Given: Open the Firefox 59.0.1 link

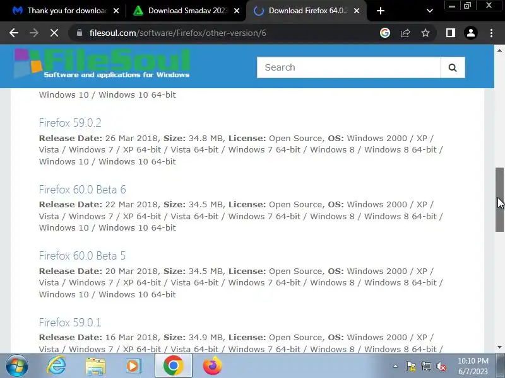Looking at the screenshot, I should (70, 323).
